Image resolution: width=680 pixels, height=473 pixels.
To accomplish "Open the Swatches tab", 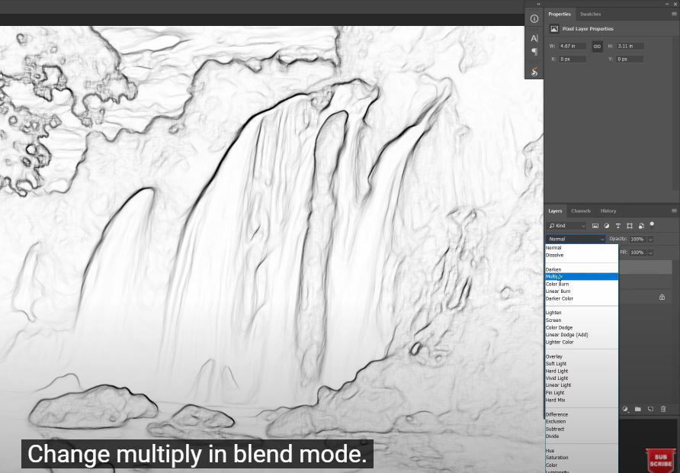I will click(590, 14).
